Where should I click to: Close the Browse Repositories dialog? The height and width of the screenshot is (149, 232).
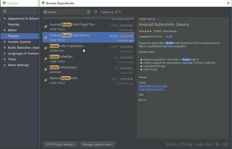[228, 3]
